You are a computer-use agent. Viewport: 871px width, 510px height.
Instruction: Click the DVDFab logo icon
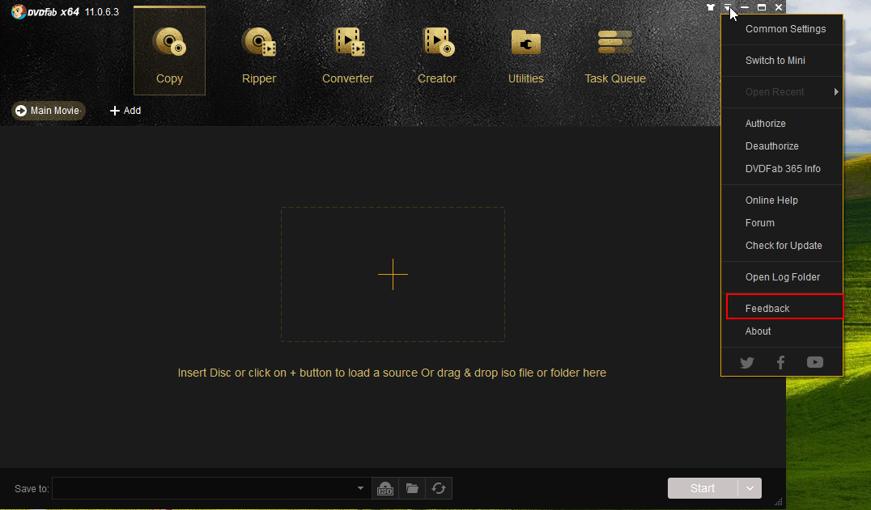pos(19,11)
